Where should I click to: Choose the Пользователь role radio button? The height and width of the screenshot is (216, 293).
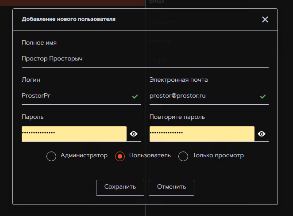click(x=120, y=156)
